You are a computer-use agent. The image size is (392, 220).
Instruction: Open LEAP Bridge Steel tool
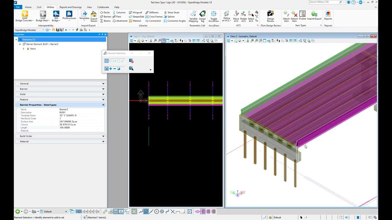[43, 16]
